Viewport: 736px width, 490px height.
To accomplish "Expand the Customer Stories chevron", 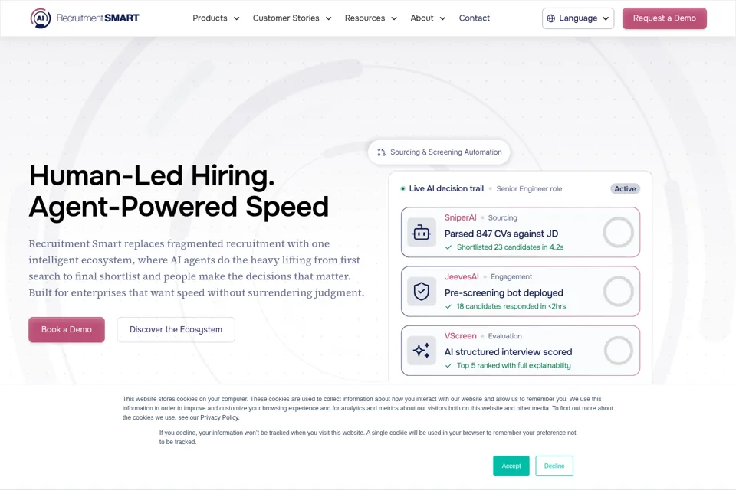I will pyautogui.click(x=329, y=18).
